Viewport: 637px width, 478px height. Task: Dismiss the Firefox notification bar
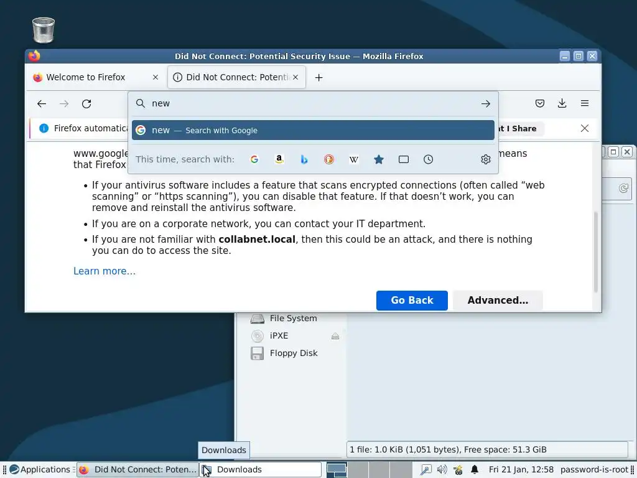[x=584, y=128]
